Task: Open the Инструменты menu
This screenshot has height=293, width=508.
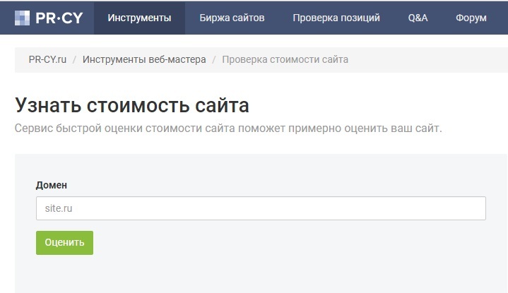Action: tap(139, 18)
